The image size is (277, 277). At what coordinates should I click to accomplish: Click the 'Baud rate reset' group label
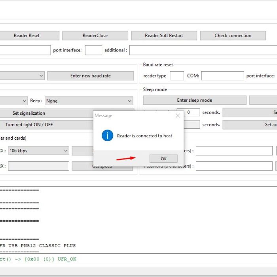pos(158,65)
